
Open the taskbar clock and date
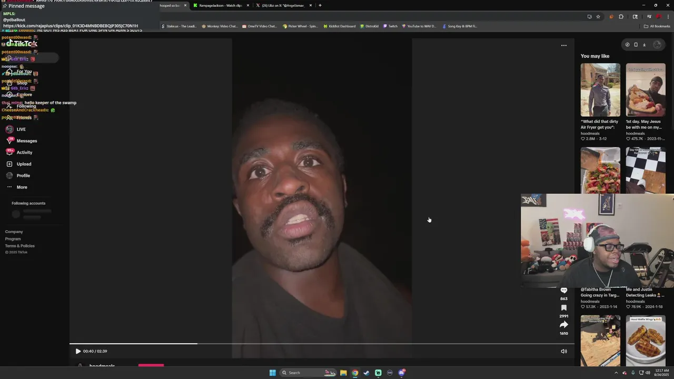(661, 373)
